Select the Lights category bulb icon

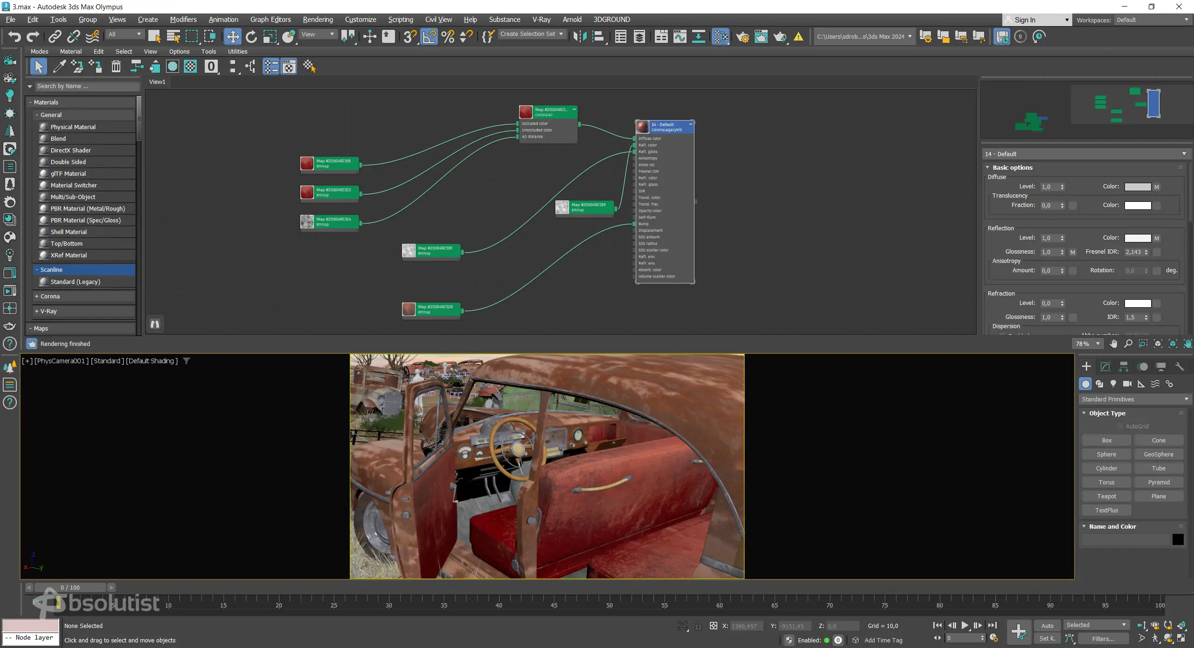pos(1113,384)
